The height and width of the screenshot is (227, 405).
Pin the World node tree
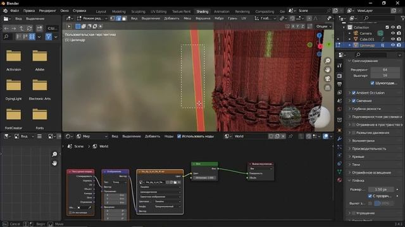coord(291,136)
